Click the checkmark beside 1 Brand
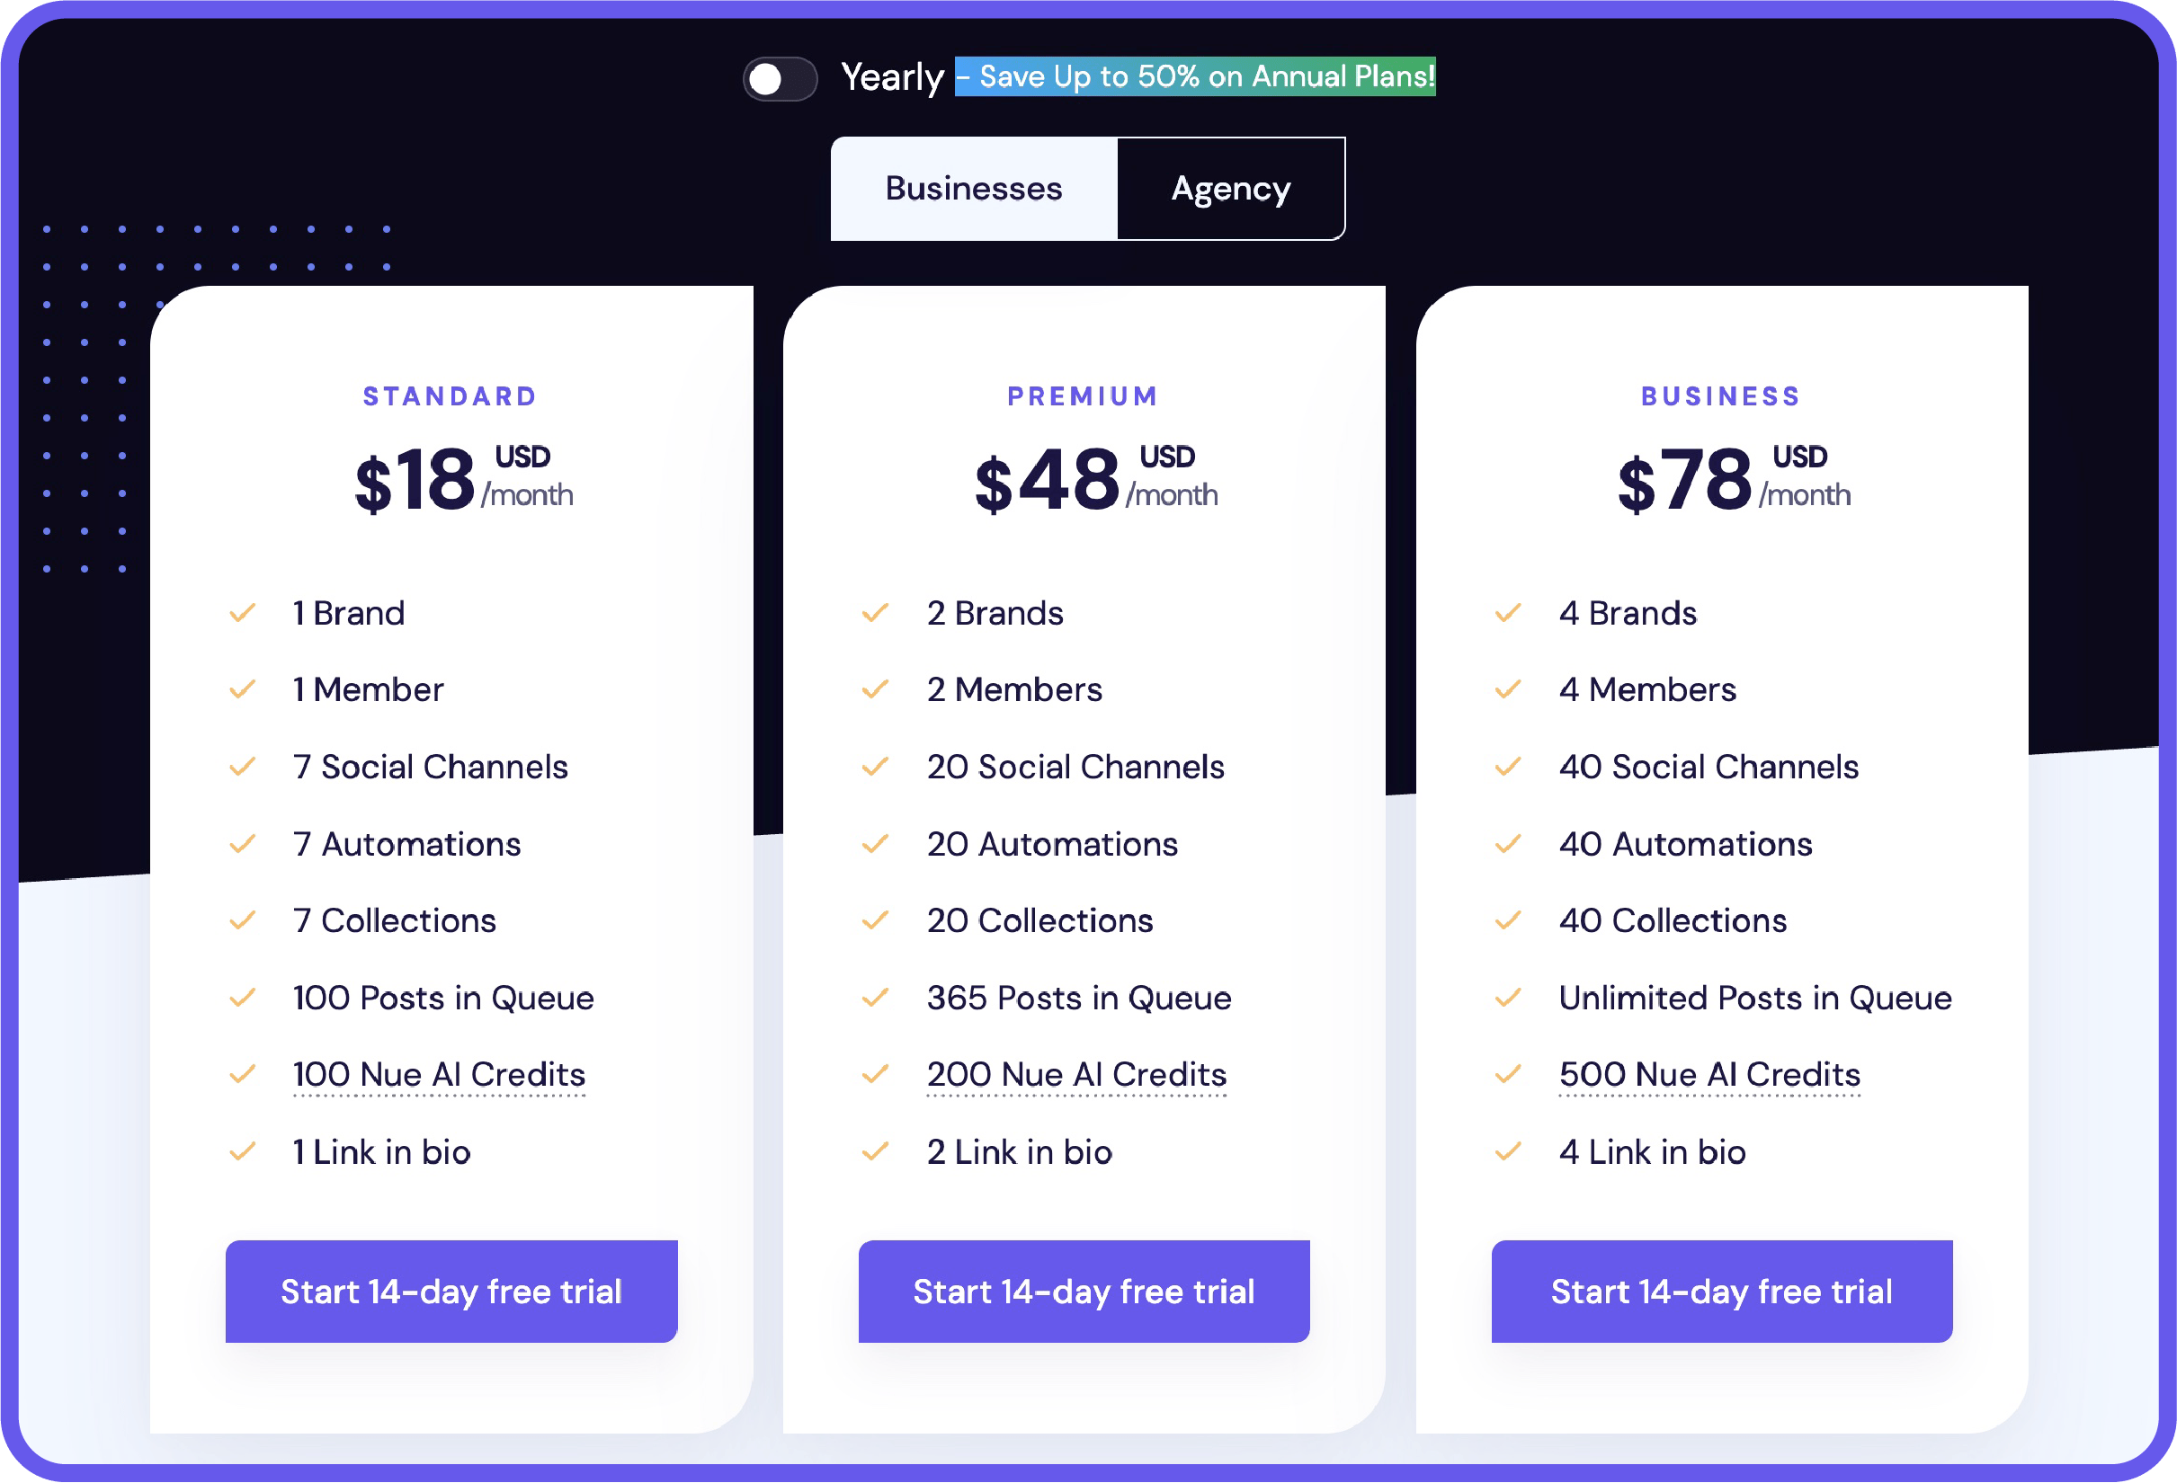Image resolution: width=2177 pixels, height=1483 pixels. tap(243, 613)
